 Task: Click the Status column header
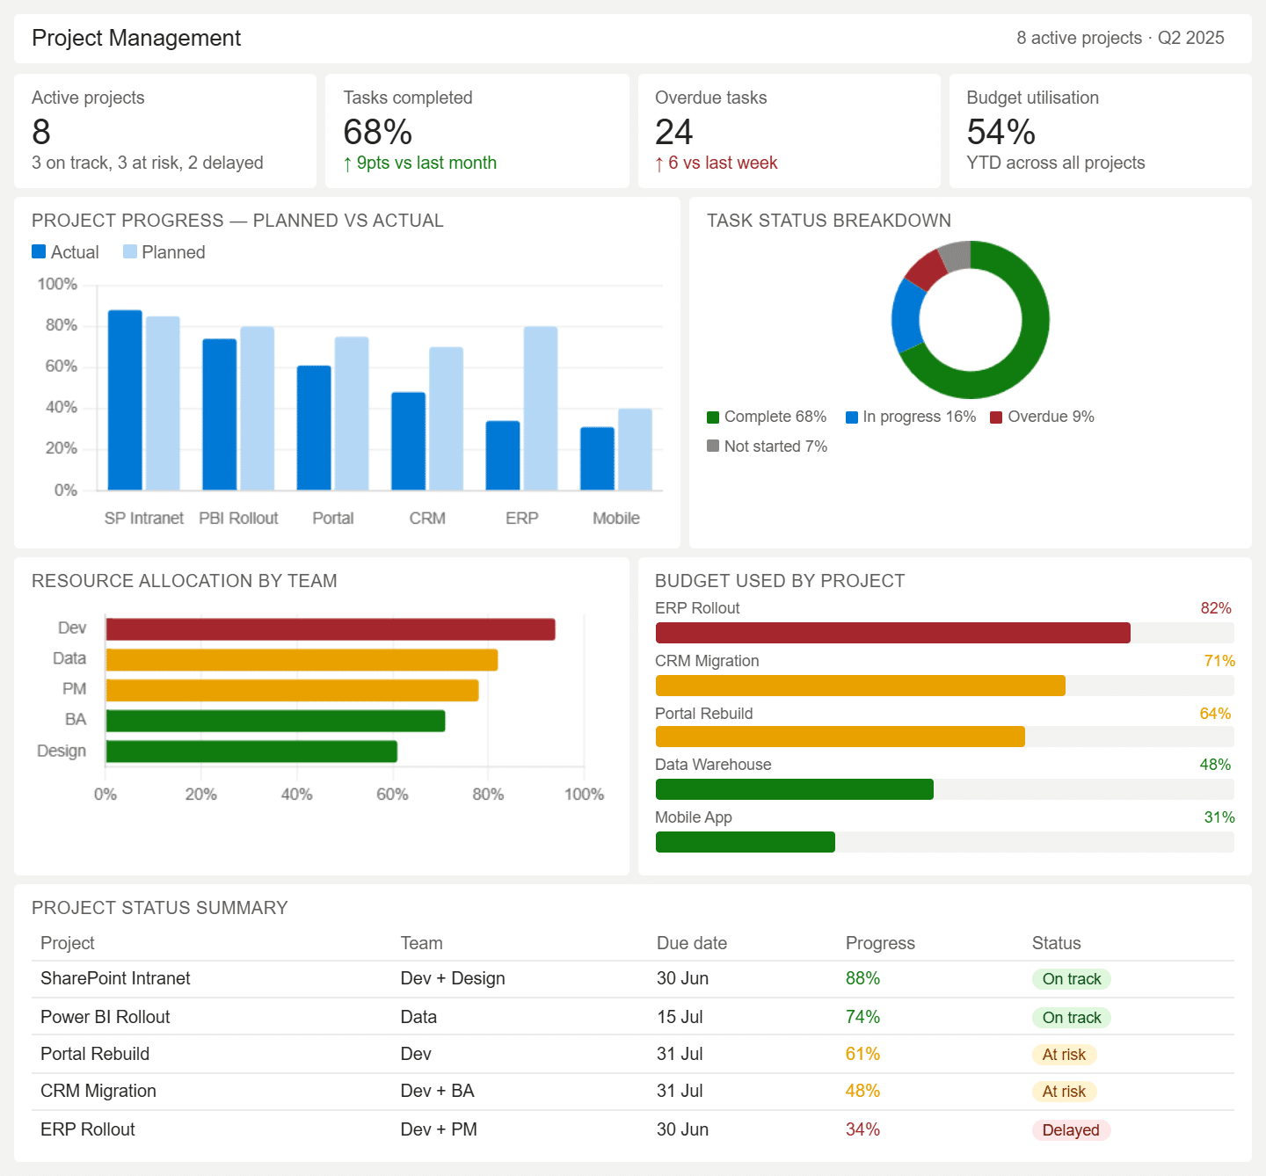pos(1057,943)
